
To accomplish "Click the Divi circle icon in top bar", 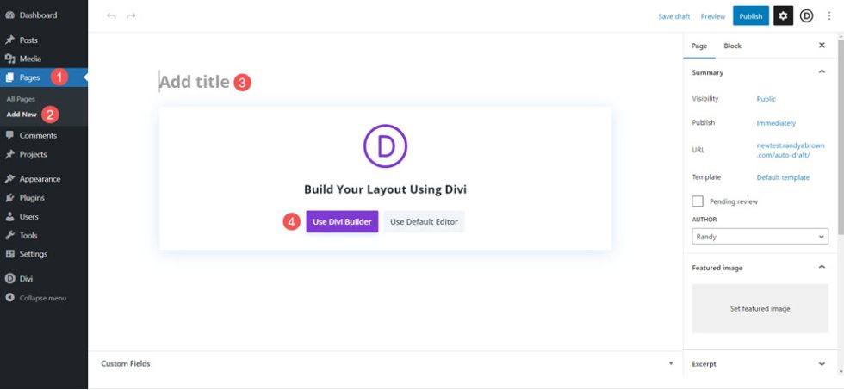I will click(806, 15).
